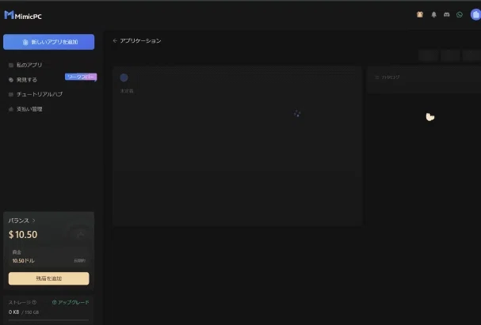
Task: Open the Discord icon in the header
Action: click(447, 14)
